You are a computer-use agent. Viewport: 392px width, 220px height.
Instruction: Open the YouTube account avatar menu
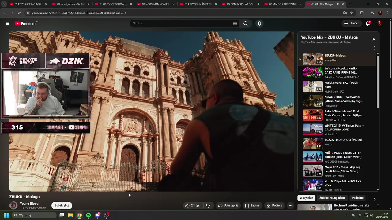[x=380, y=24]
